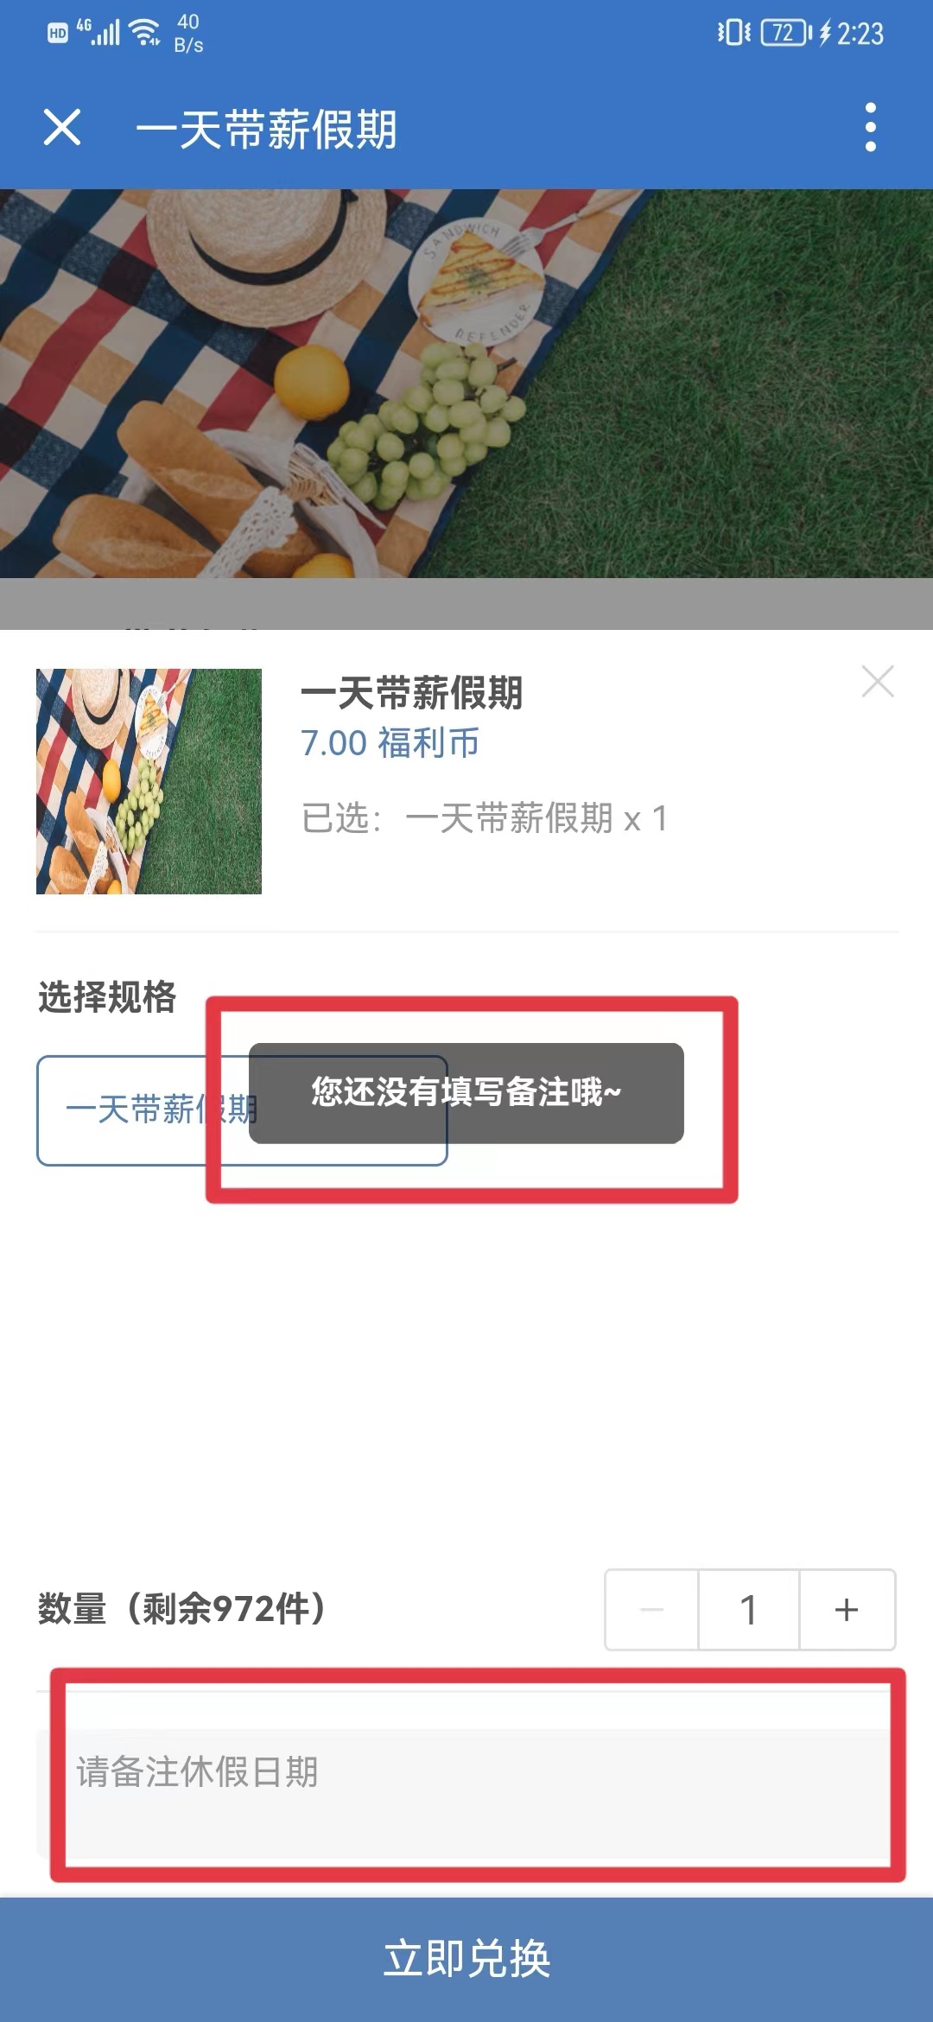Viewport: 933px width, 2022px height.
Task: Select the 一天带薪假期 spec option
Action: click(x=242, y=1110)
